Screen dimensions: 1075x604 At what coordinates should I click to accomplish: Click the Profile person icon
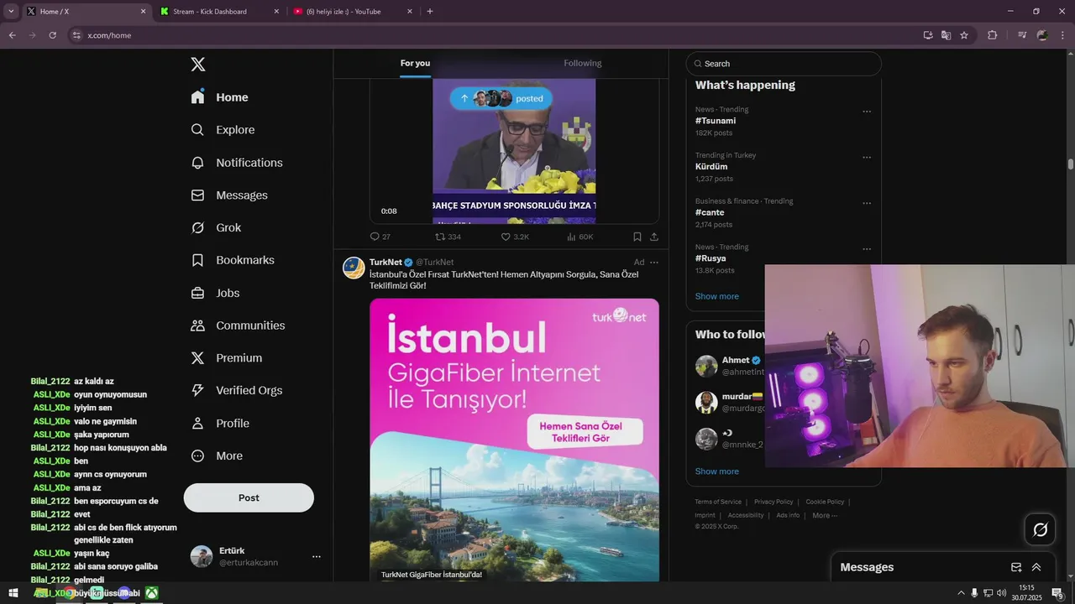click(x=198, y=423)
